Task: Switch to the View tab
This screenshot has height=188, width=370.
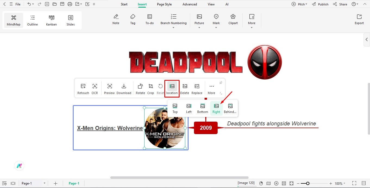Action: coord(211,4)
